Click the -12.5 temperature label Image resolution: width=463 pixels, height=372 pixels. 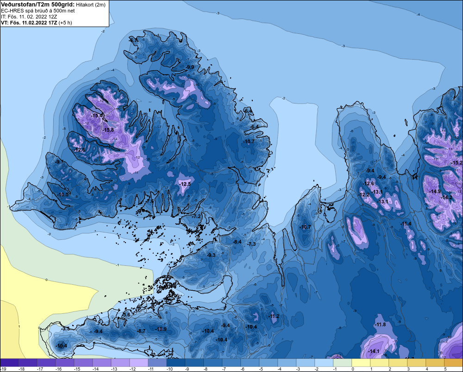pyautogui.click(x=185, y=184)
